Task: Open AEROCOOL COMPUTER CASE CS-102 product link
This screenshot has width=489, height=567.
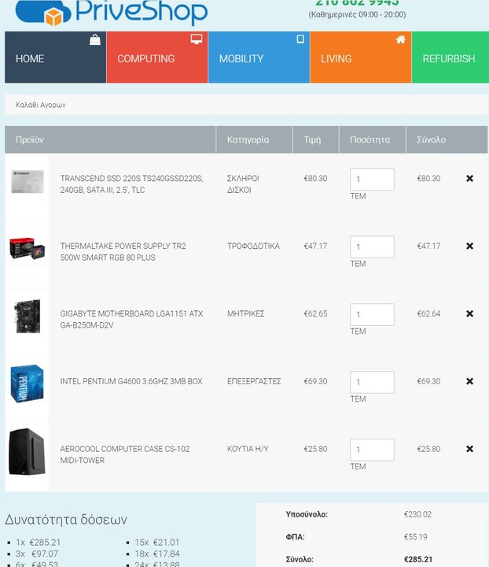Action: (x=125, y=454)
